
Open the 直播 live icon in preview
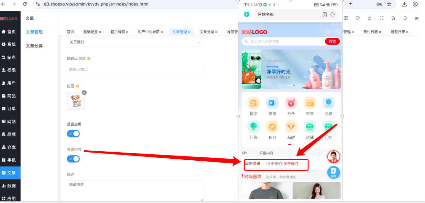(272, 103)
